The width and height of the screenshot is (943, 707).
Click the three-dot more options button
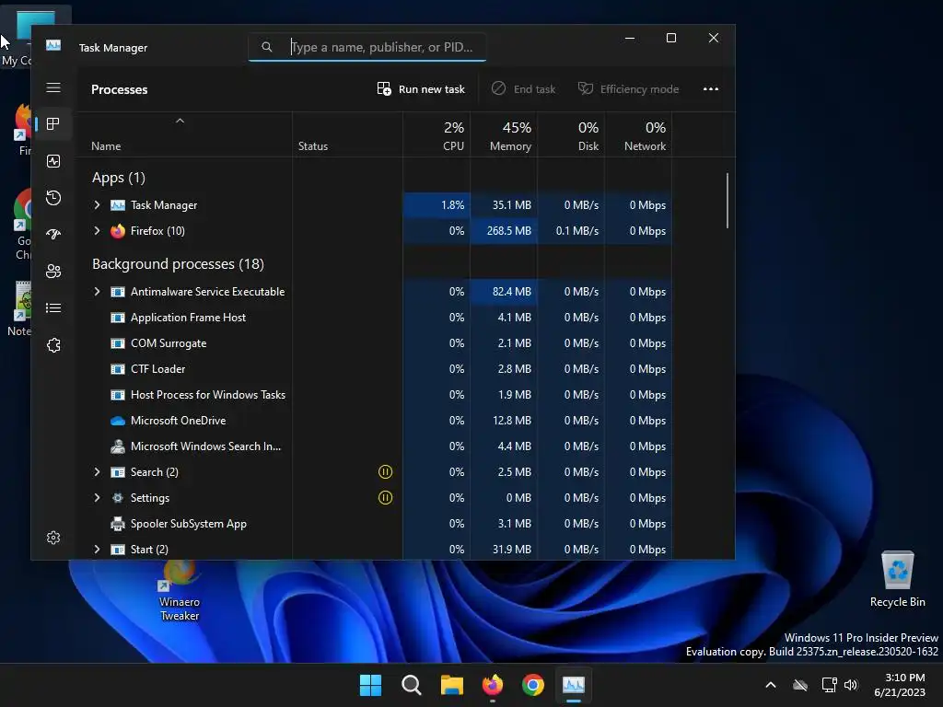tap(711, 89)
